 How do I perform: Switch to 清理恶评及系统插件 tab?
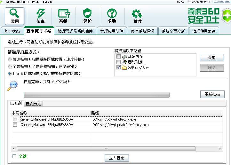pos(75,31)
